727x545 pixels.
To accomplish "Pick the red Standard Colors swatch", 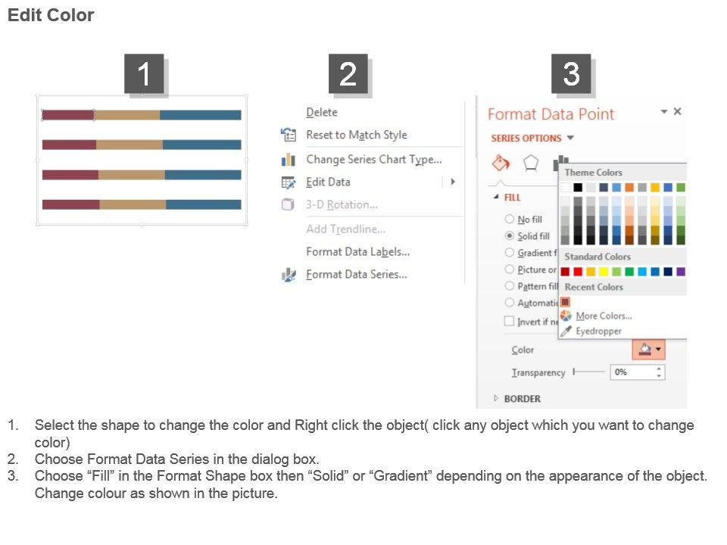I will tap(578, 272).
